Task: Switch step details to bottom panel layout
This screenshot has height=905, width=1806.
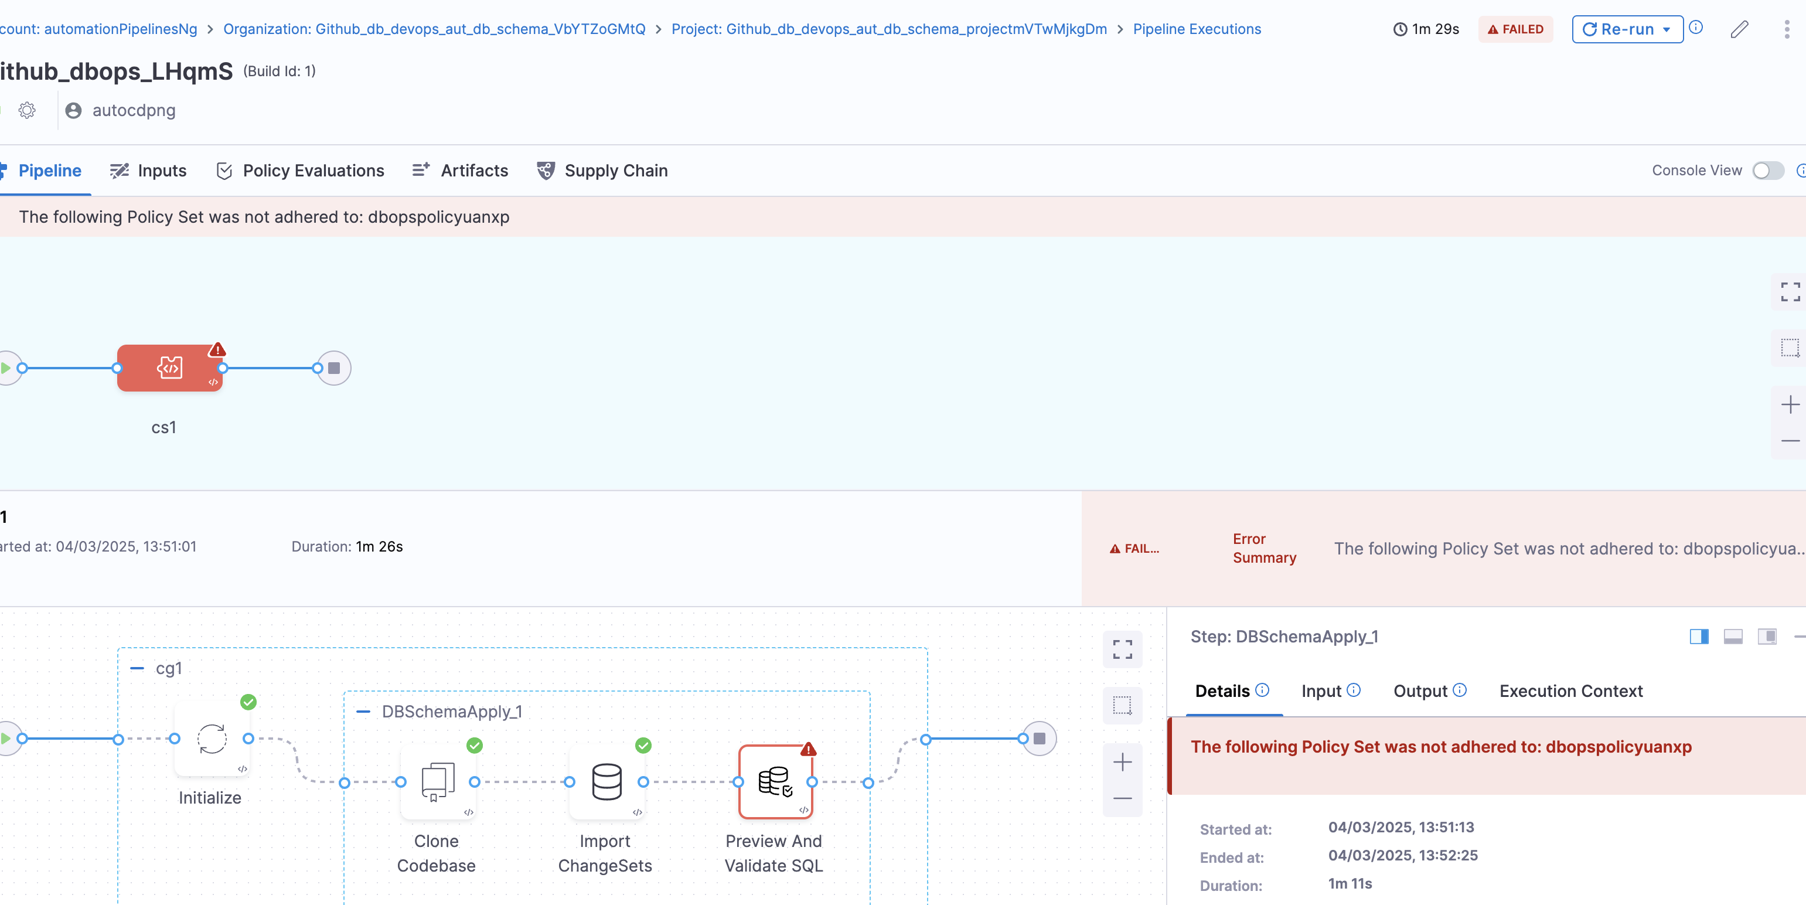Action: pos(1733,637)
